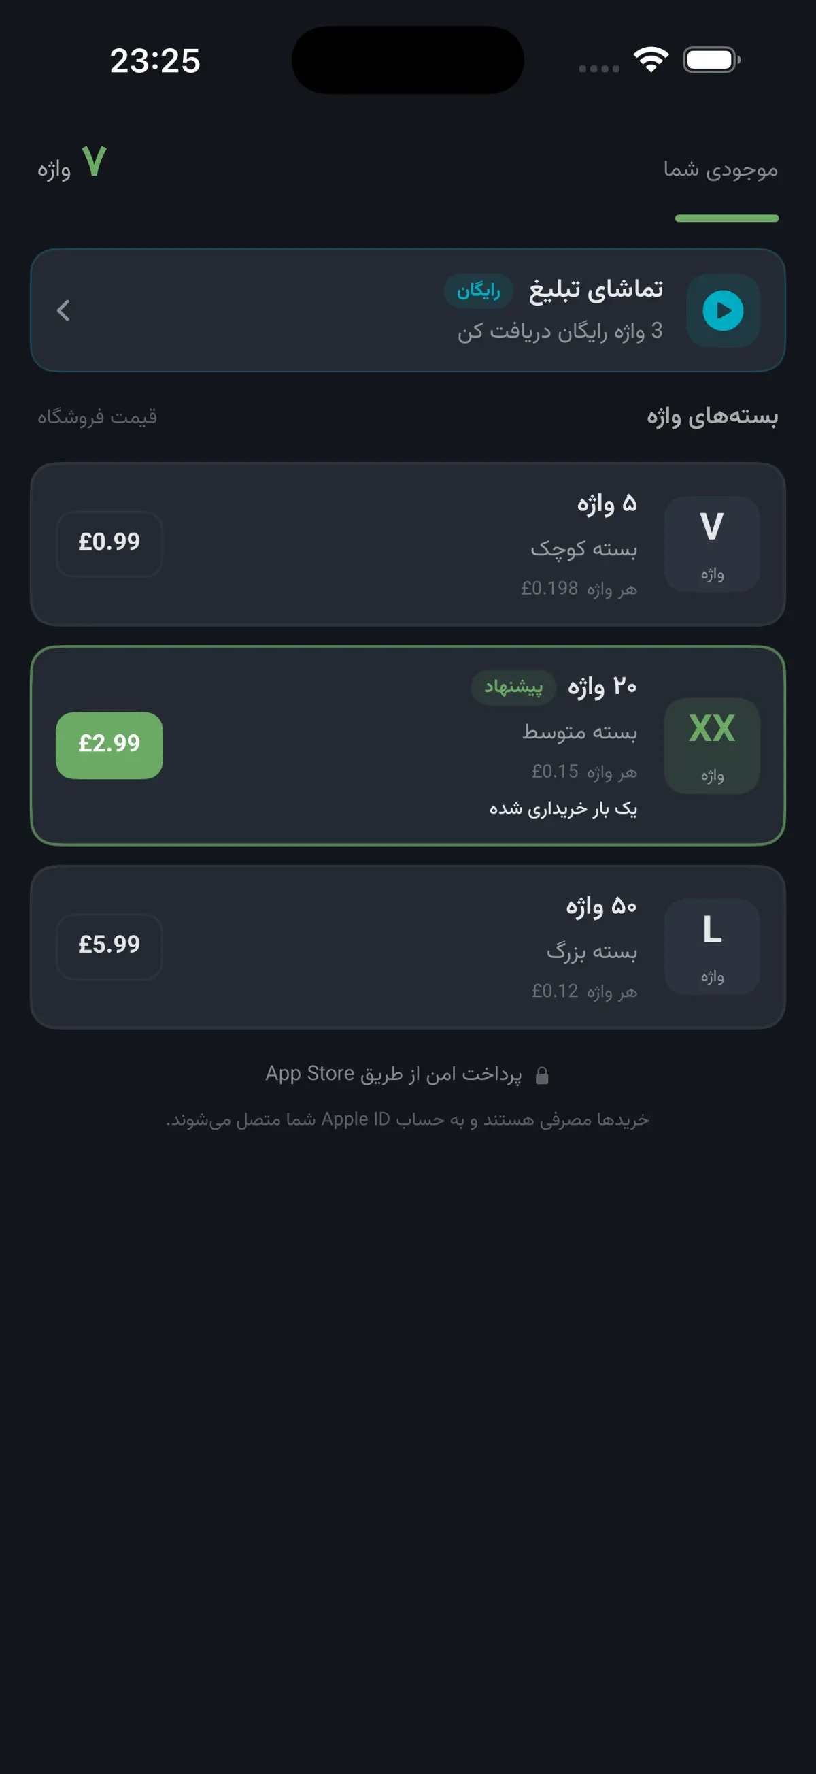Buy the 50-word pack for £5.99
This screenshot has width=816, height=1774.
109,947
